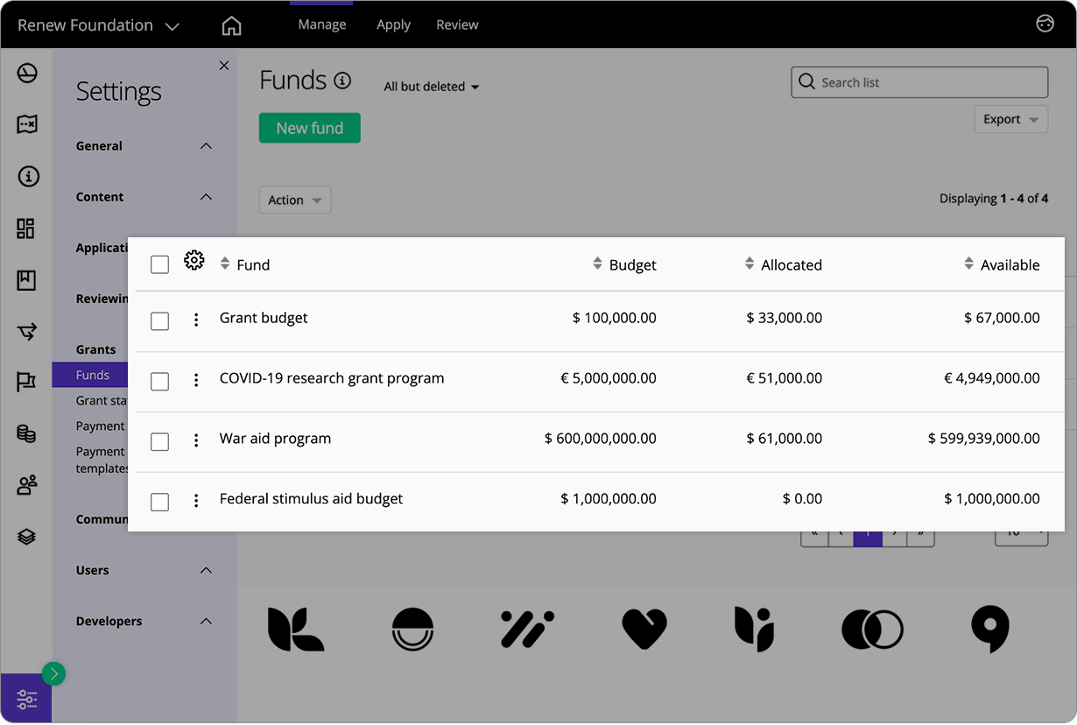Click the info icon next to the Funds heading

[342, 80]
